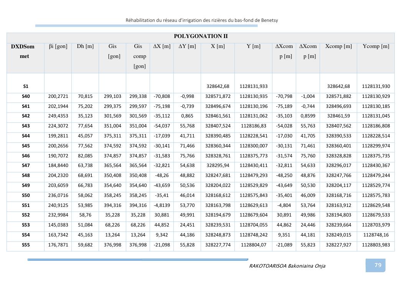The height and width of the screenshot is (286, 404).
Task: Select the βi [gon] column header
Action: click(x=58, y=46)
